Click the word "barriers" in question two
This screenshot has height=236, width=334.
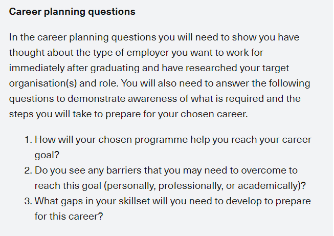click(124, 170)
